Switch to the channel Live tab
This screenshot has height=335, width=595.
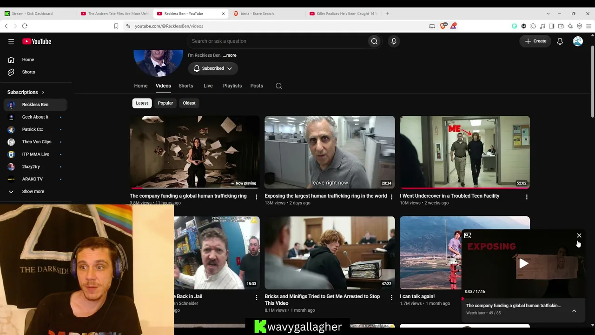pos(208,86)
